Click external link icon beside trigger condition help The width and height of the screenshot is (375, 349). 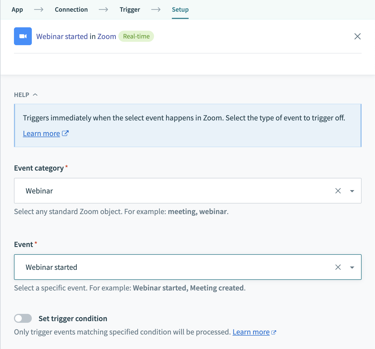tap(274, 332)
